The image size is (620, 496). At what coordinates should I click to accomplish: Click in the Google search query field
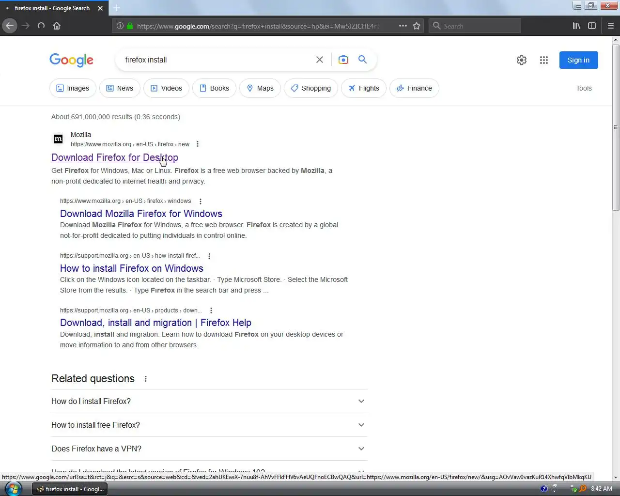click(216, 60)
